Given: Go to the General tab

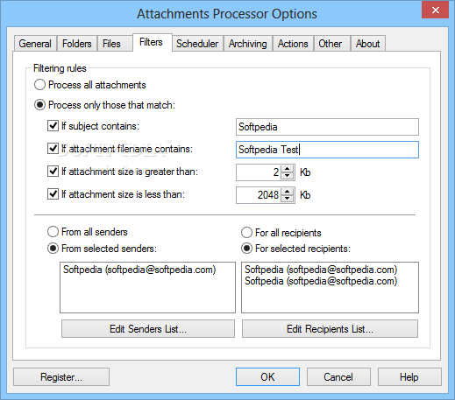Looking at the screenshot, I should pyautogui.click(x=35, y=44).
